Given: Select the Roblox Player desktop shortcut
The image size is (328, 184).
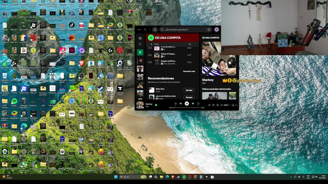Looking at the screenshot, I should coord(24,90).
